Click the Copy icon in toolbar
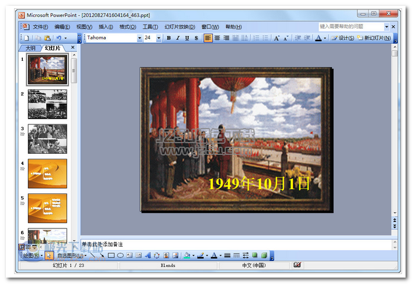The width and height of the screenshot is (412, 284). [38, 38]
